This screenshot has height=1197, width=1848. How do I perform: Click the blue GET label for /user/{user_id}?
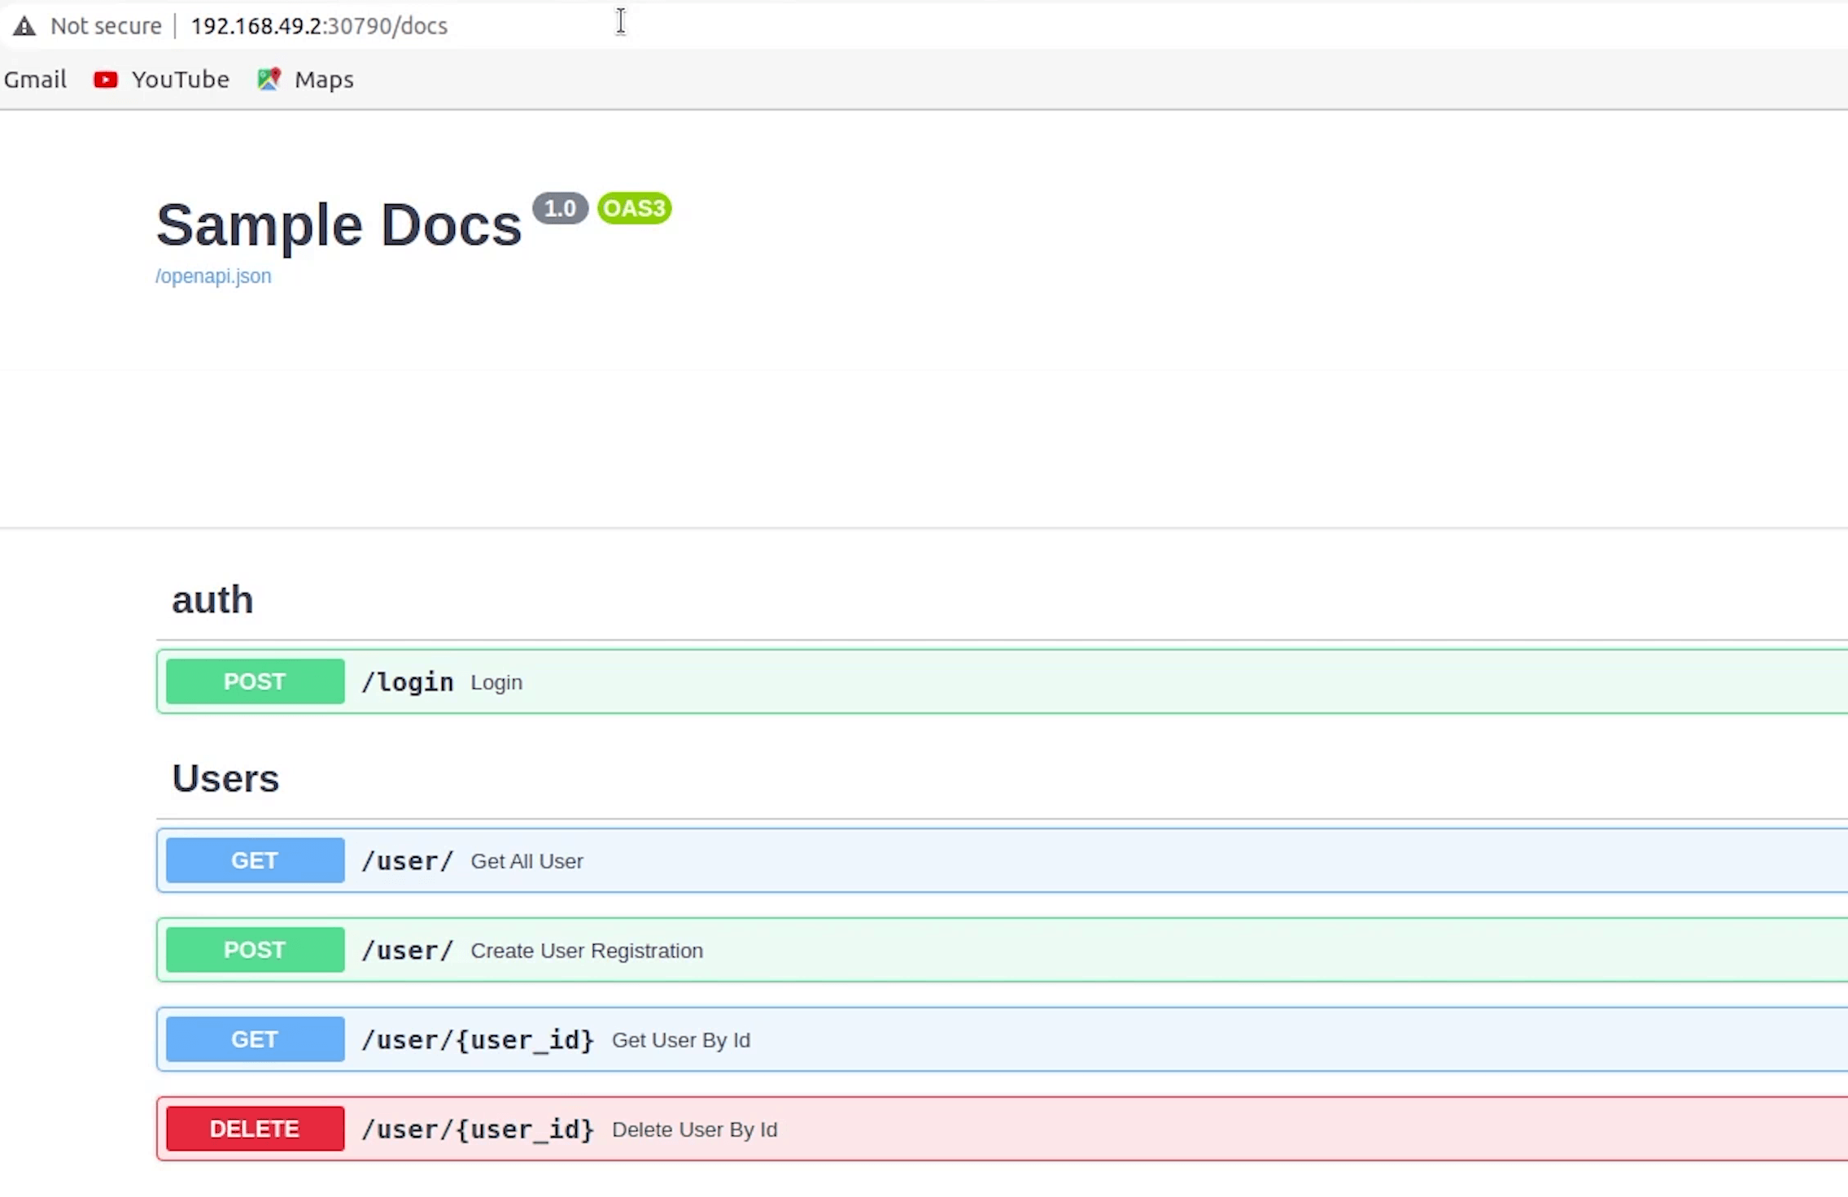coord(255,1039)
